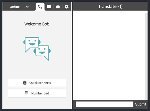Click the Number pad label text
The width and height of the screenshot is (150, 111).
40,93
